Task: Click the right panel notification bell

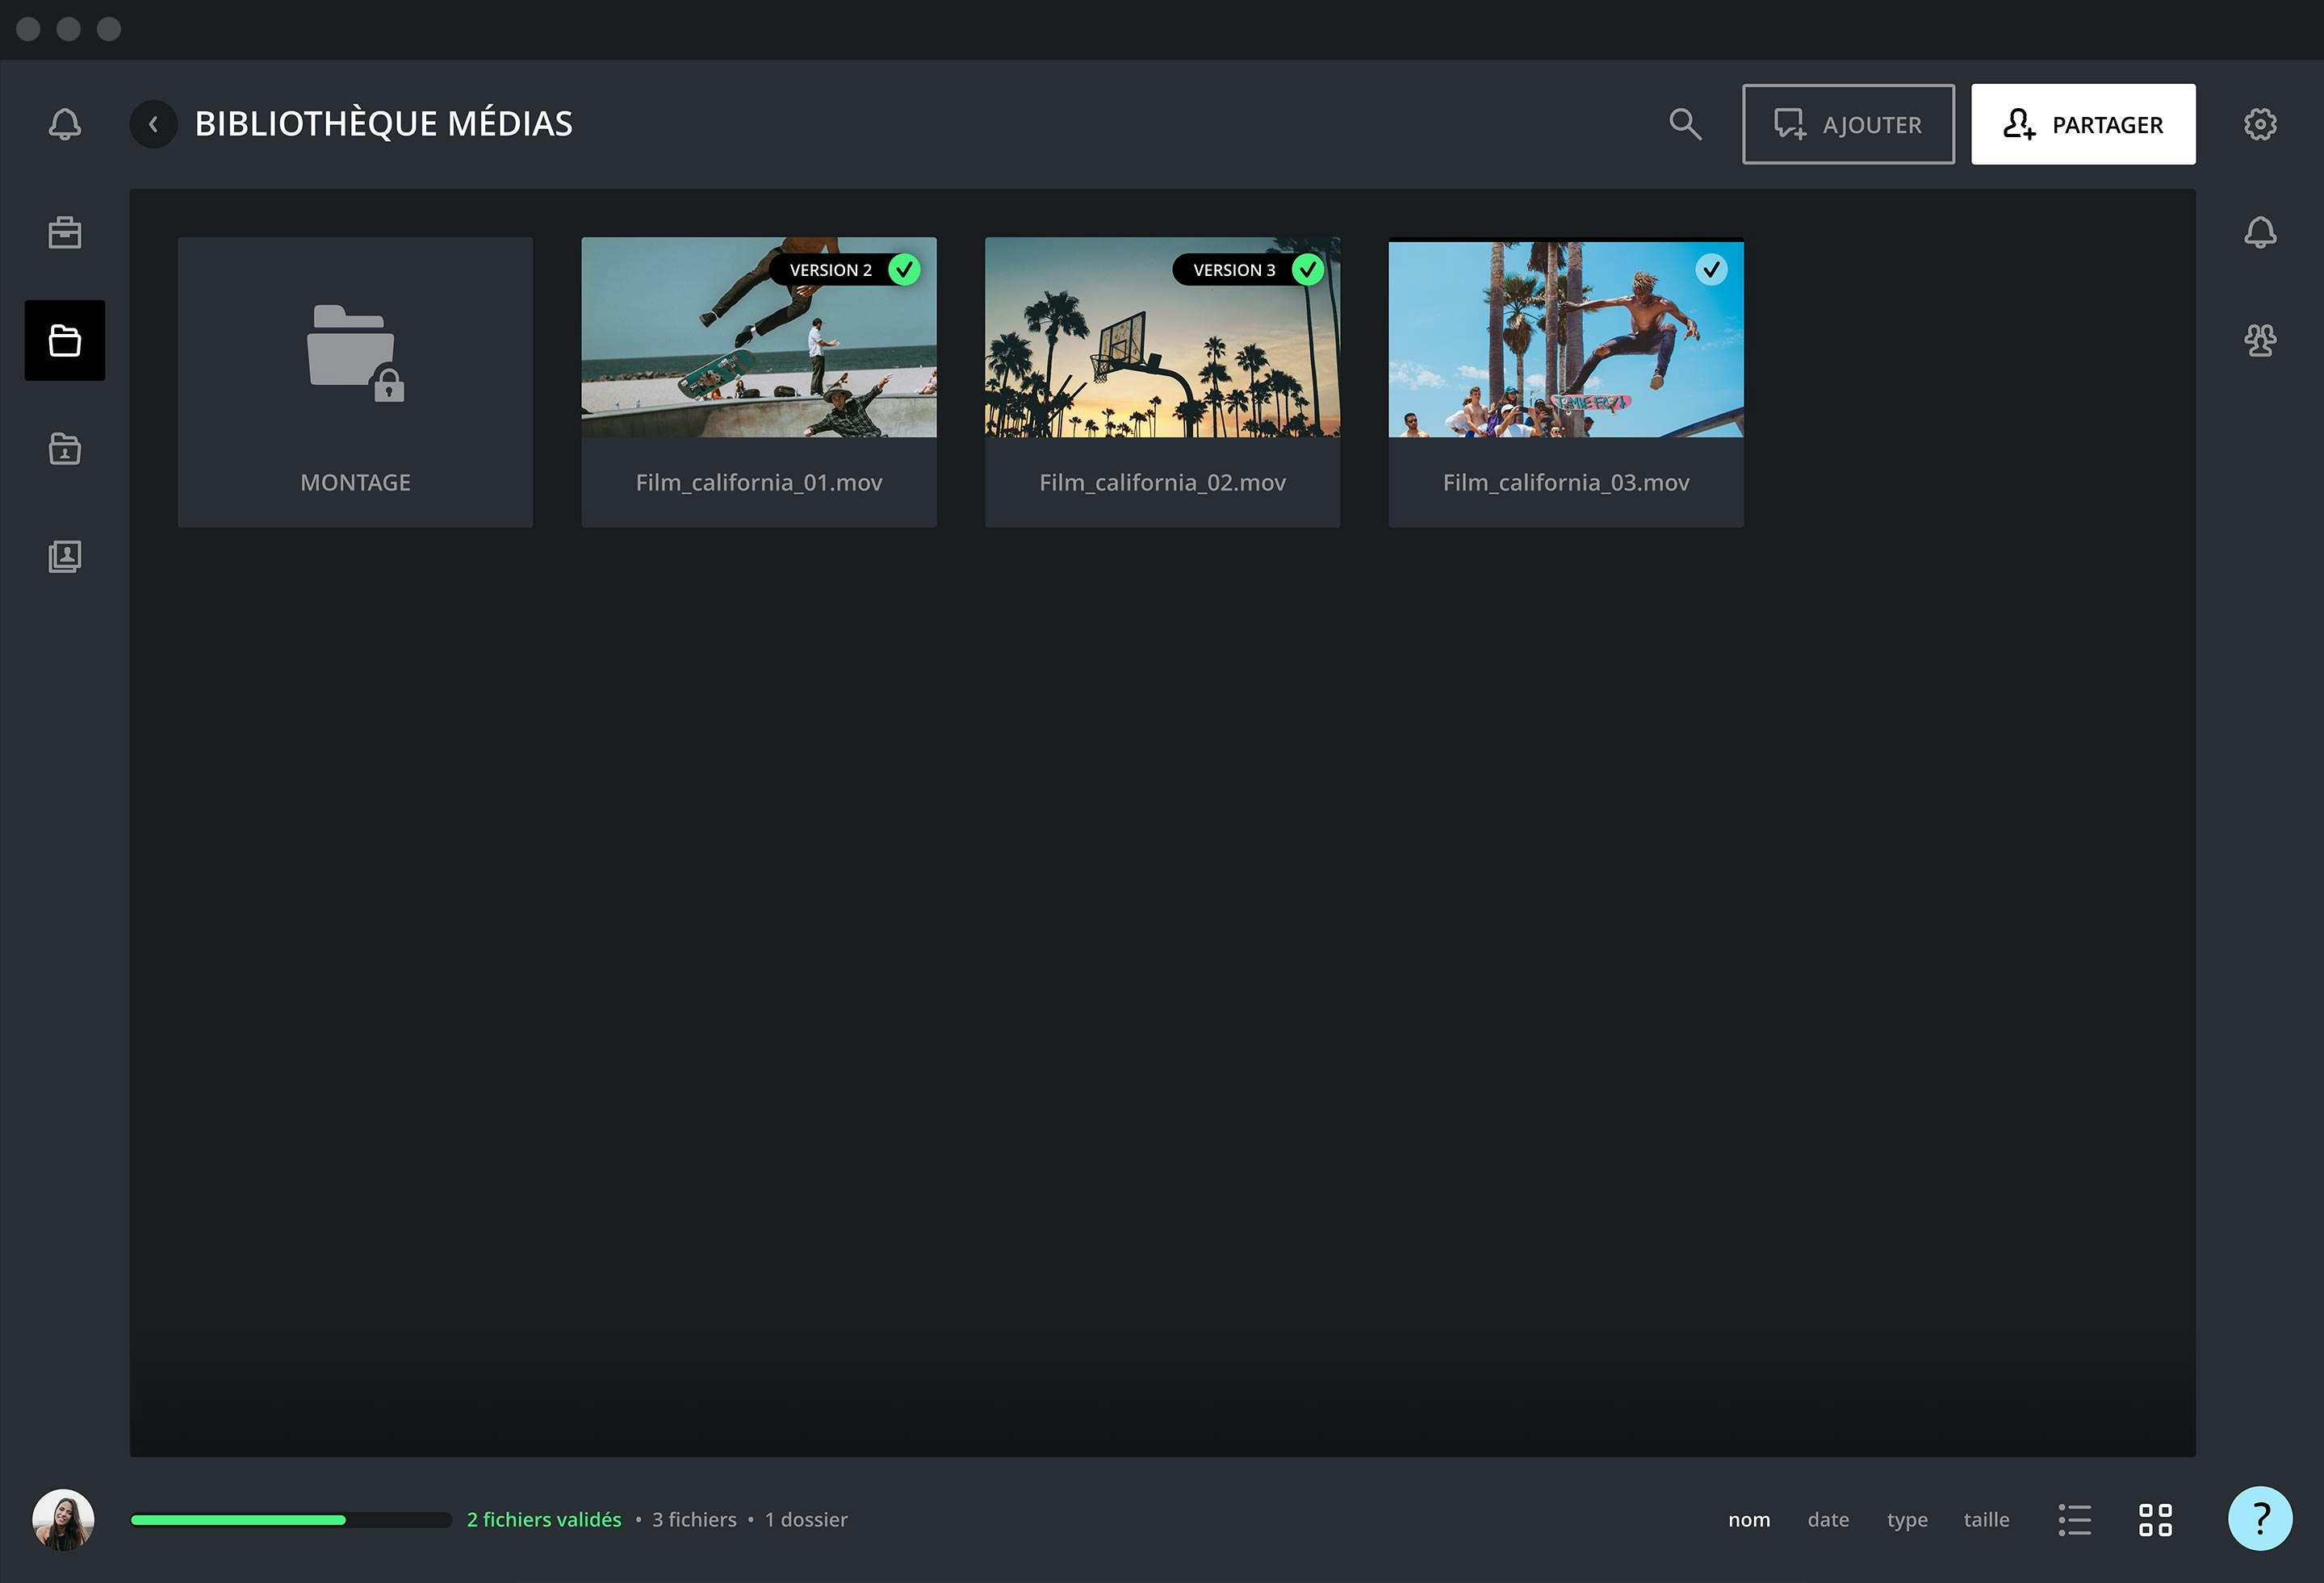Action: tap(2259, 233)
